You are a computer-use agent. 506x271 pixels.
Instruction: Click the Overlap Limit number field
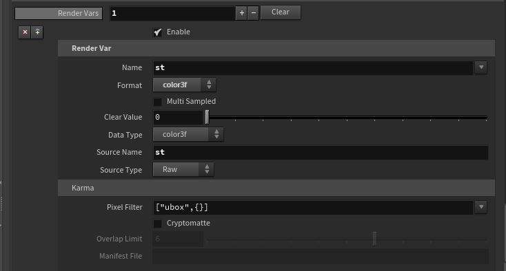[x=178, y=239]
